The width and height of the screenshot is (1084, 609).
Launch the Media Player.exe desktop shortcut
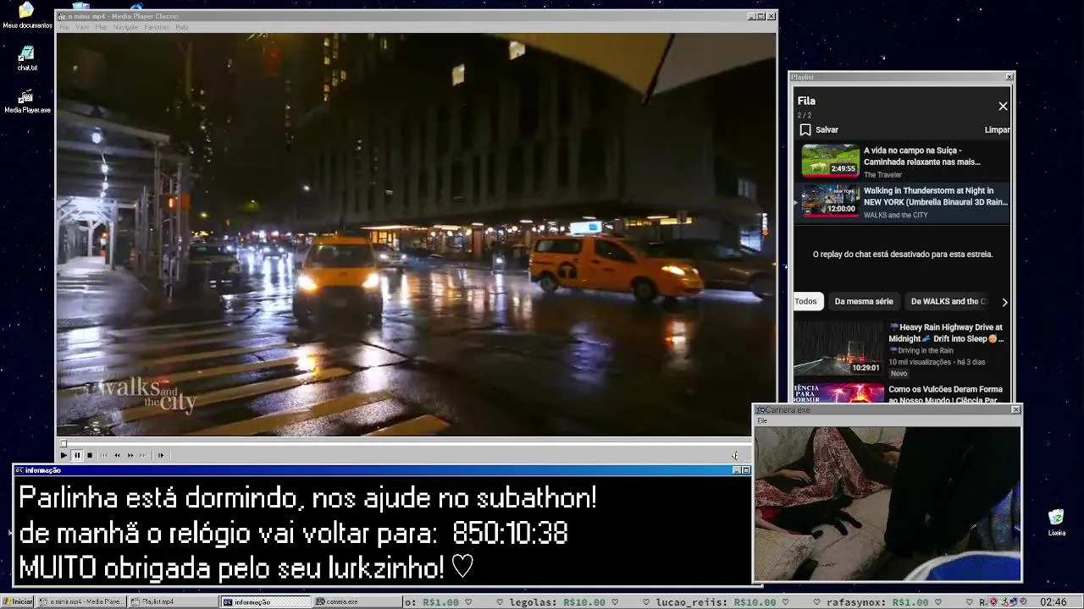pyautogui.click(x=27, y=101)
